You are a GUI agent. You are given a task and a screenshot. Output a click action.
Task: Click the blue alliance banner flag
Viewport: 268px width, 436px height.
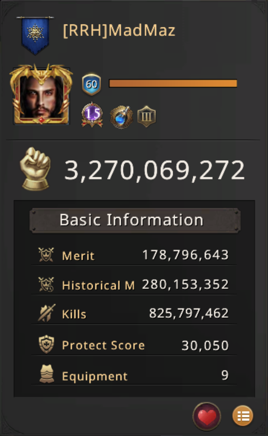click(x=35, y=35)
